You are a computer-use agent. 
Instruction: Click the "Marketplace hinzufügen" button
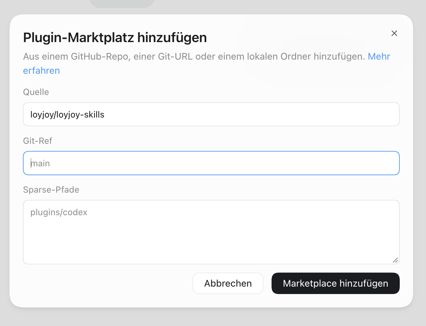(335, 284)
